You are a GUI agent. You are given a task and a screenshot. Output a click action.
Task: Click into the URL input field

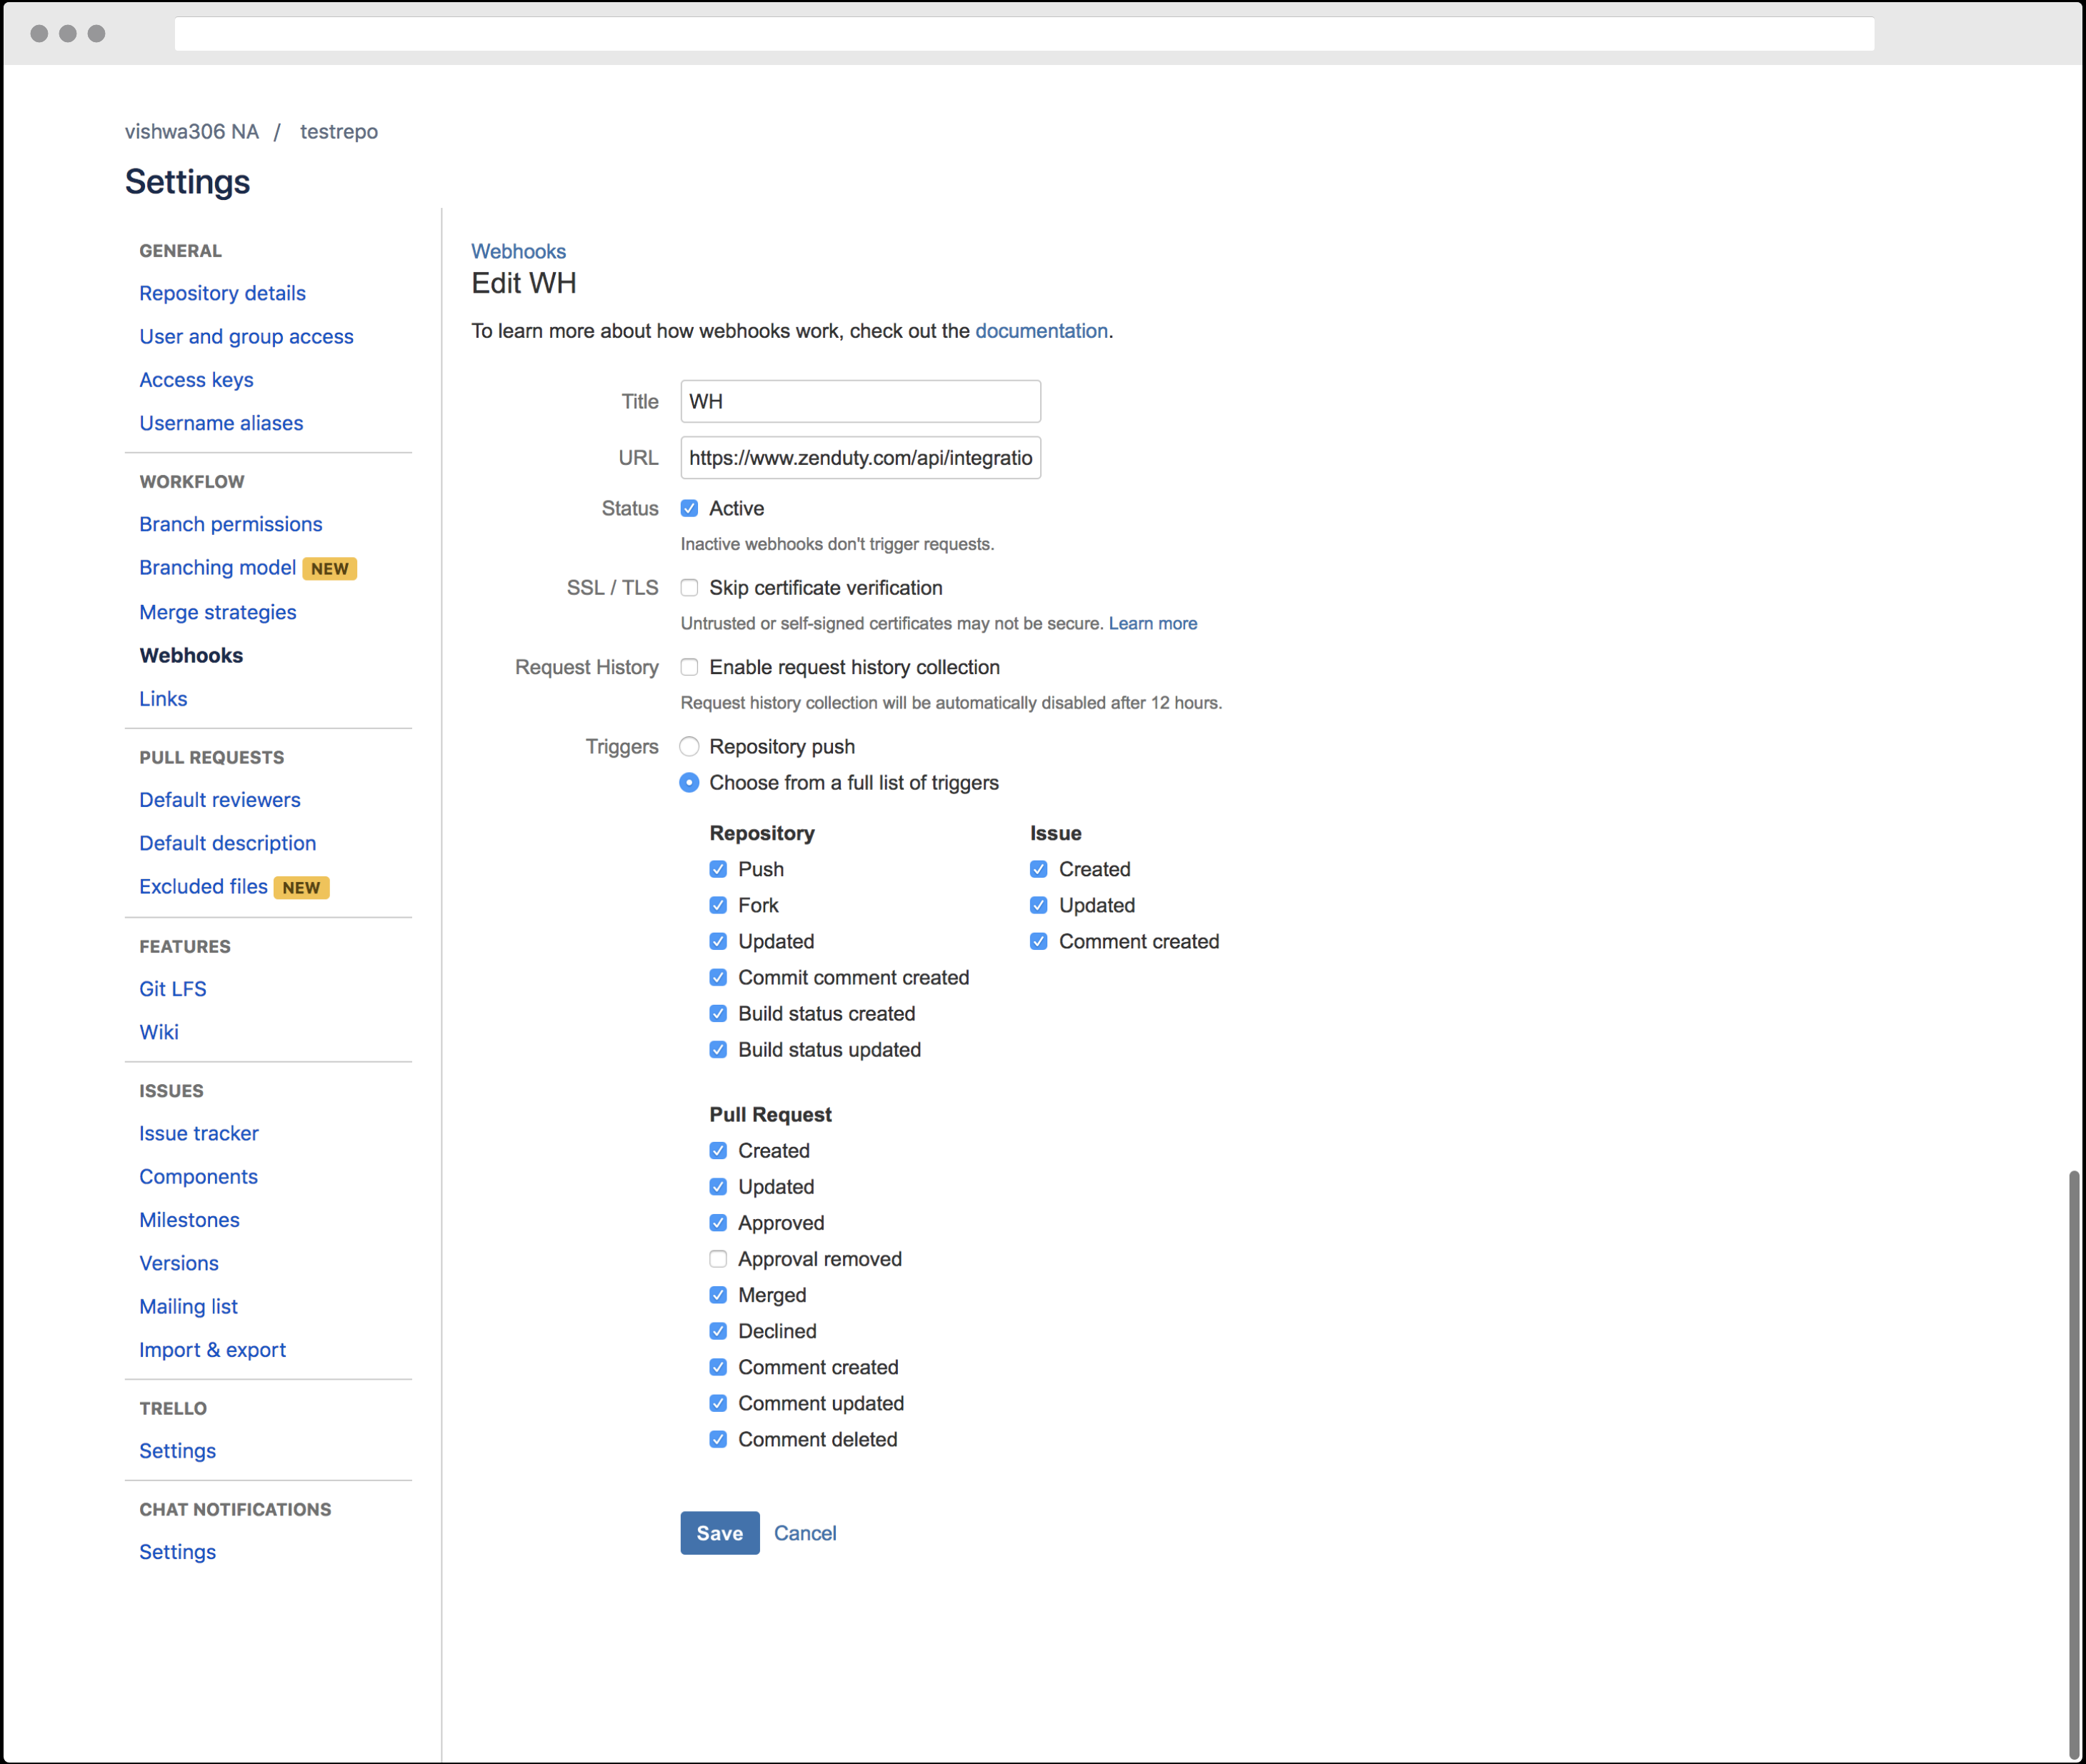(860, 458)
